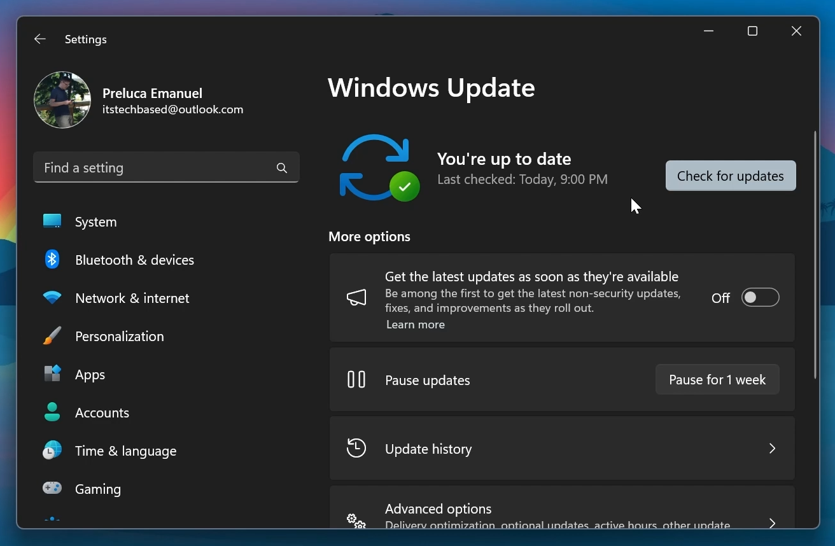Open the Learn more link
835x546 pixels.
click(416, 325)
